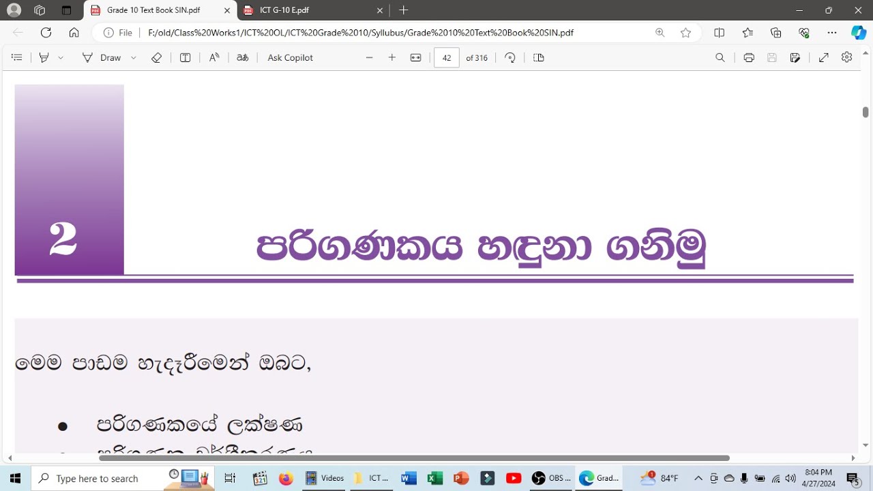Click the horizontal scrollbar right arrow
Image resolution: width=873 pixels, height=491 pixels.
pyautogui.click(x=853, y=458)
